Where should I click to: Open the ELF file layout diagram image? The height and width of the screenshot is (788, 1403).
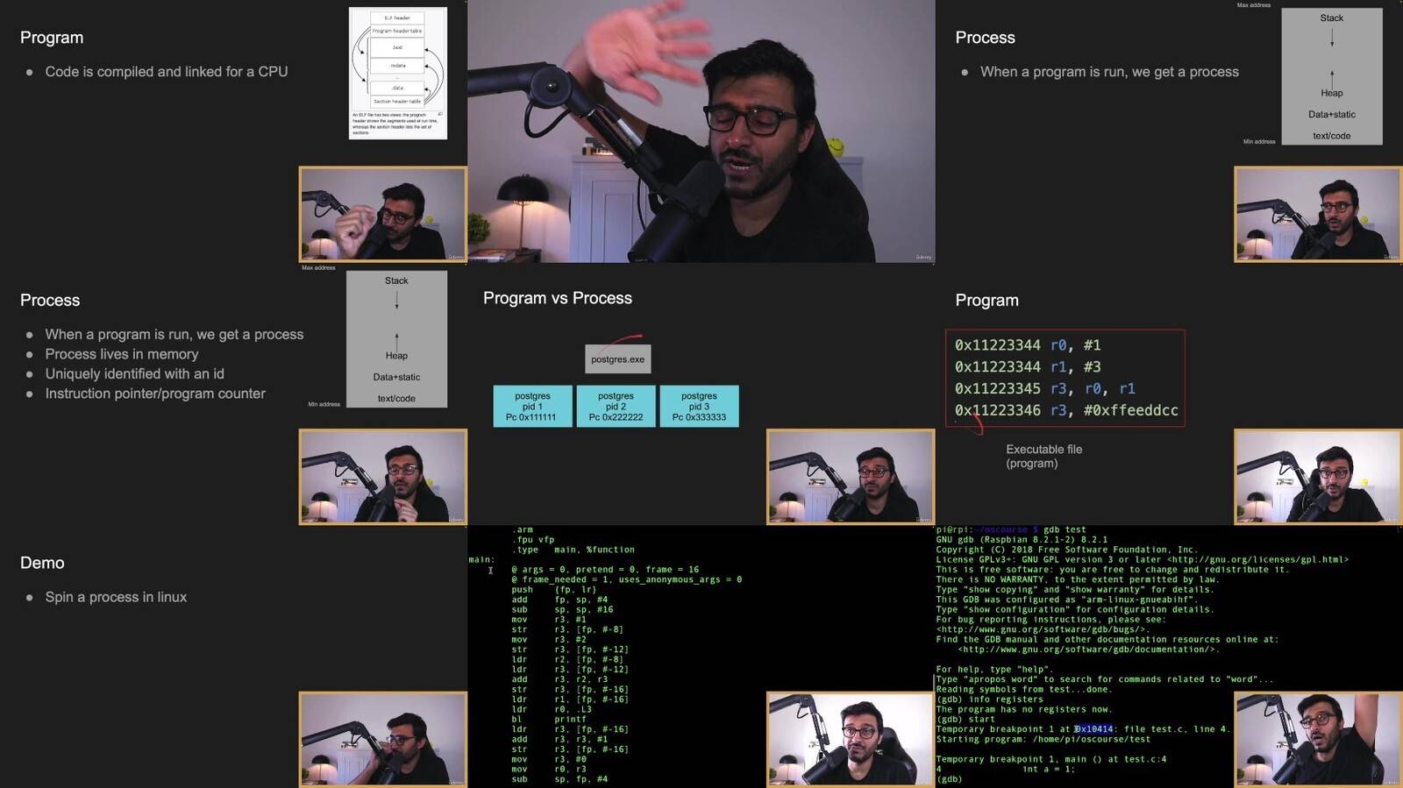pyautogui.click(x=398, y=74)
